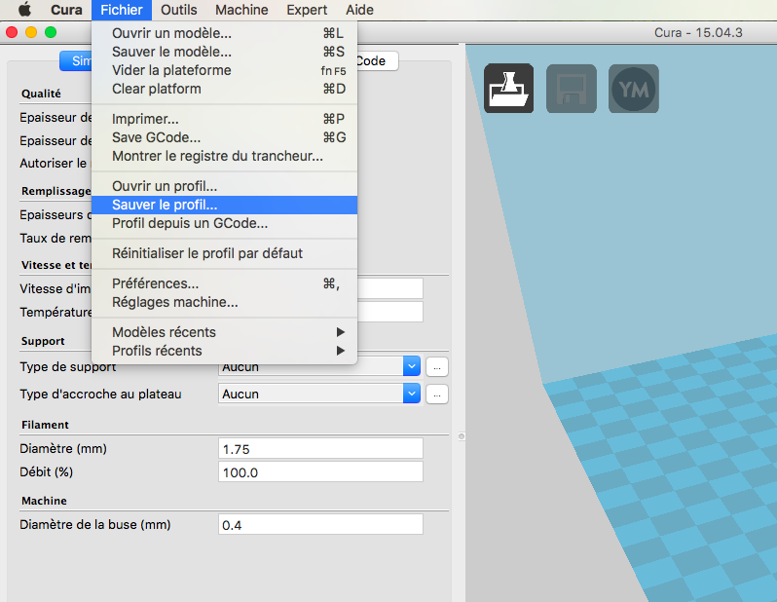Switch to the GCode tab
Viewport: 777px width, 602px height.
377,61
